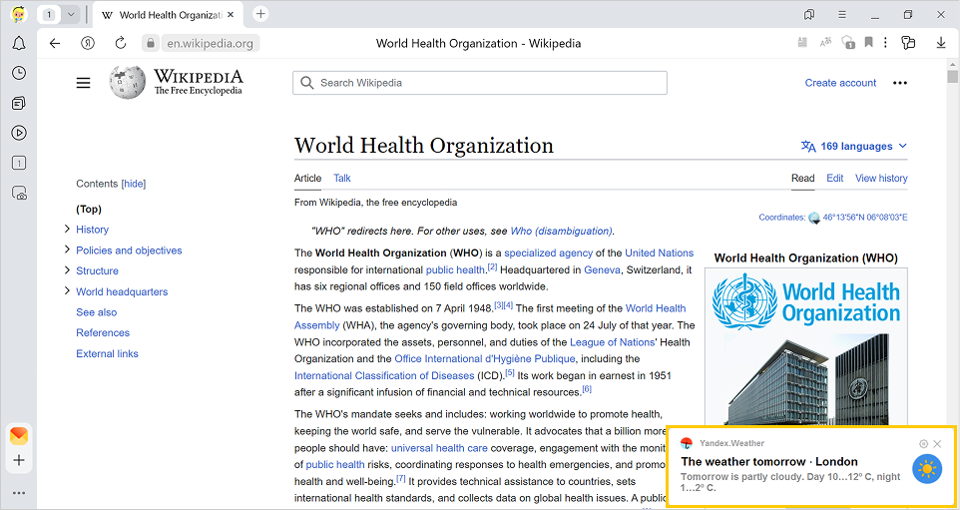Open the 169 languages dropdown
The image size is (960, 510).
pyautogui.click(x=854, y=147)
